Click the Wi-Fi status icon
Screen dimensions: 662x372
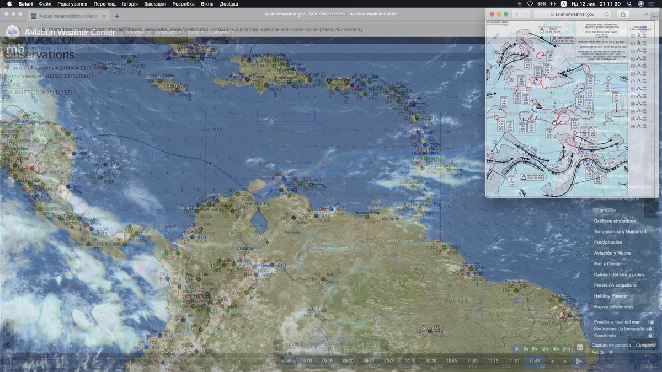click(x=530, y=3)
